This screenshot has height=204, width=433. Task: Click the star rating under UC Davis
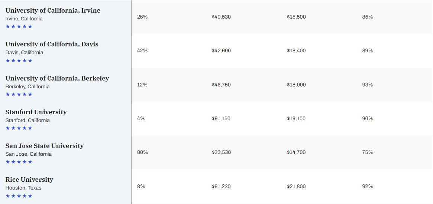(19, 60)
